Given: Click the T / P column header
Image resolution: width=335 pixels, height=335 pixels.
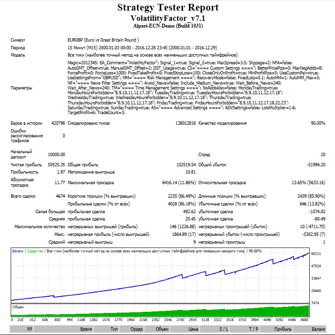Looking at the screenshot, I should tap(244, 329).
